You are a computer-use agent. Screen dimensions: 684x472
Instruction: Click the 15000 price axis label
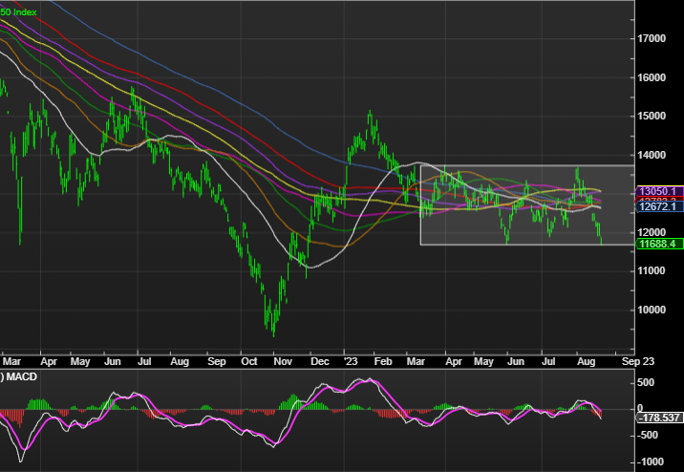[x=652, y=116]
